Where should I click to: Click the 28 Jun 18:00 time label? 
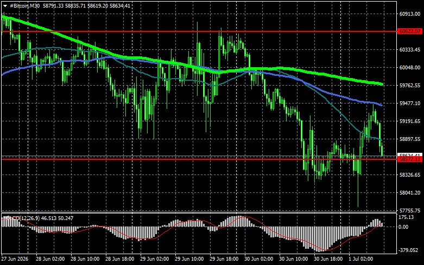click(x=120, y=259)
